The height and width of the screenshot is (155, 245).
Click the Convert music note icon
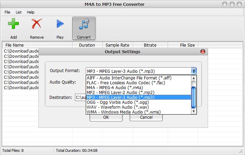tap(84, 24)
